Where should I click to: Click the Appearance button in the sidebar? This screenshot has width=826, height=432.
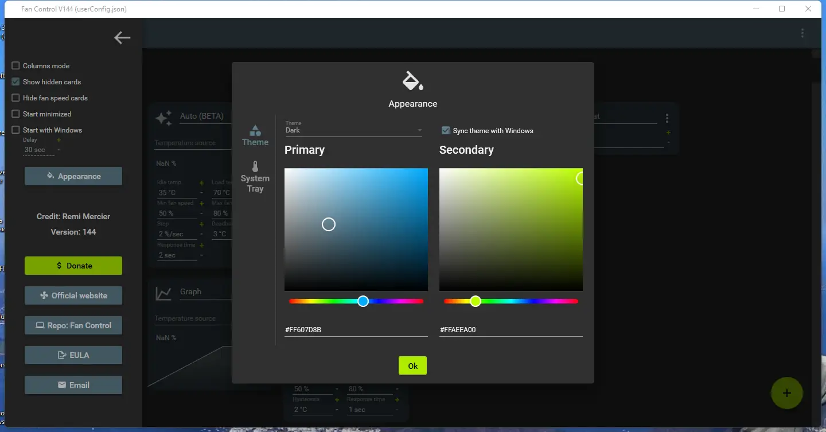(73, 176)
